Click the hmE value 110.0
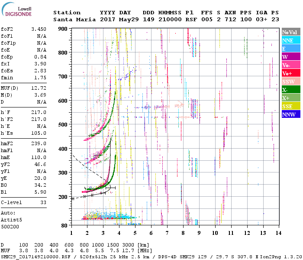 [39, 157]
